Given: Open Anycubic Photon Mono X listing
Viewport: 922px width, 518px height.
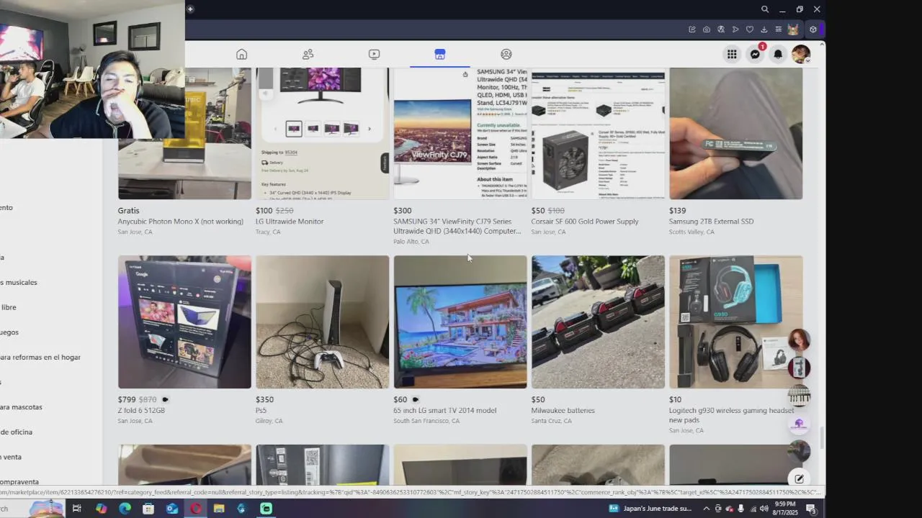Looking at the screenshot, I should (x=180, y=222).
